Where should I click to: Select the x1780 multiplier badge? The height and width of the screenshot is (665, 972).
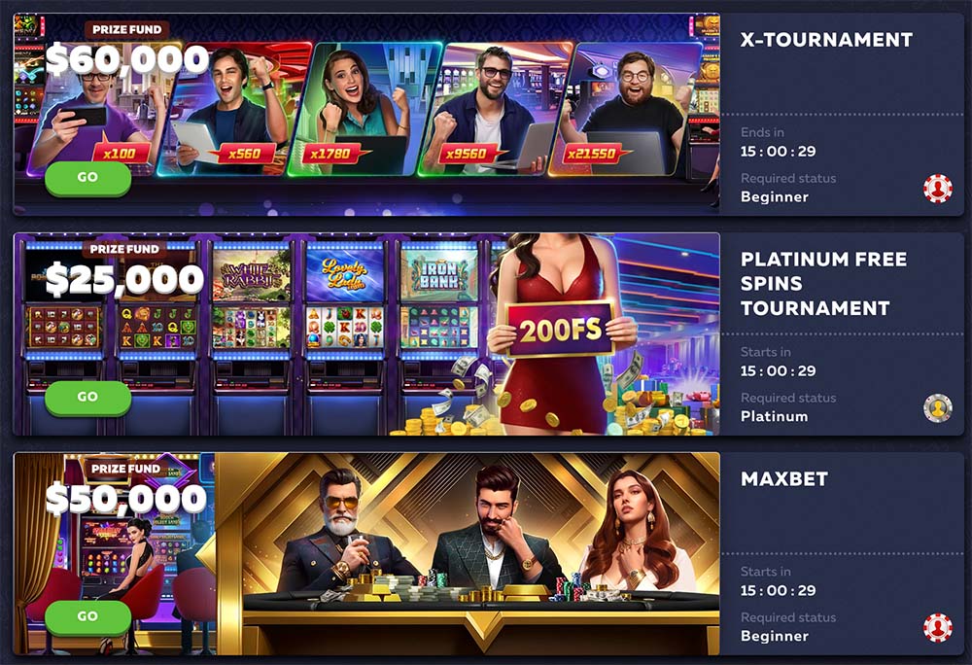(331, 153)
